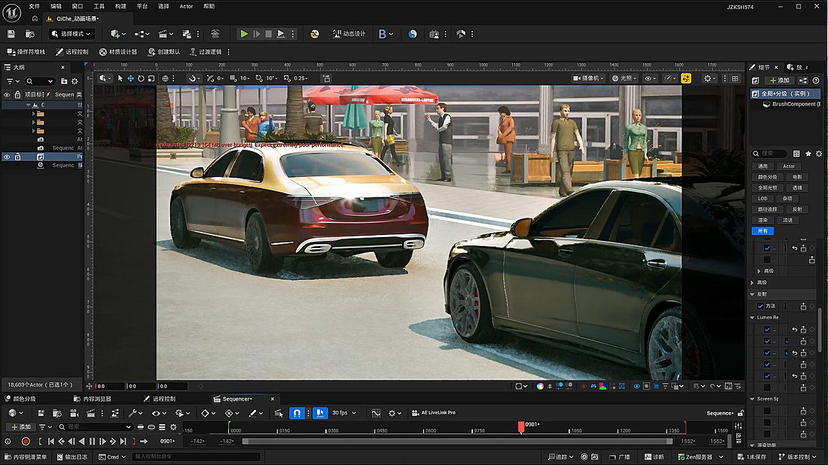Open the 编辑 menu
The height and width of the screenshot is (465, 828).
[x=56, y=6]
